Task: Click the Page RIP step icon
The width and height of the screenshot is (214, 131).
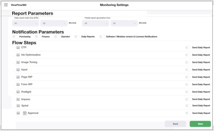Action: [x=18, y=77]
